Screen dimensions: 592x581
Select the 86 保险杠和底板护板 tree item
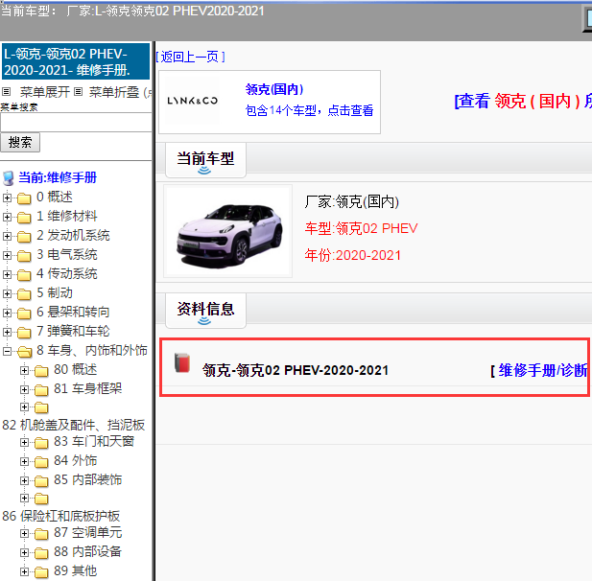click(x=60, y=516)
